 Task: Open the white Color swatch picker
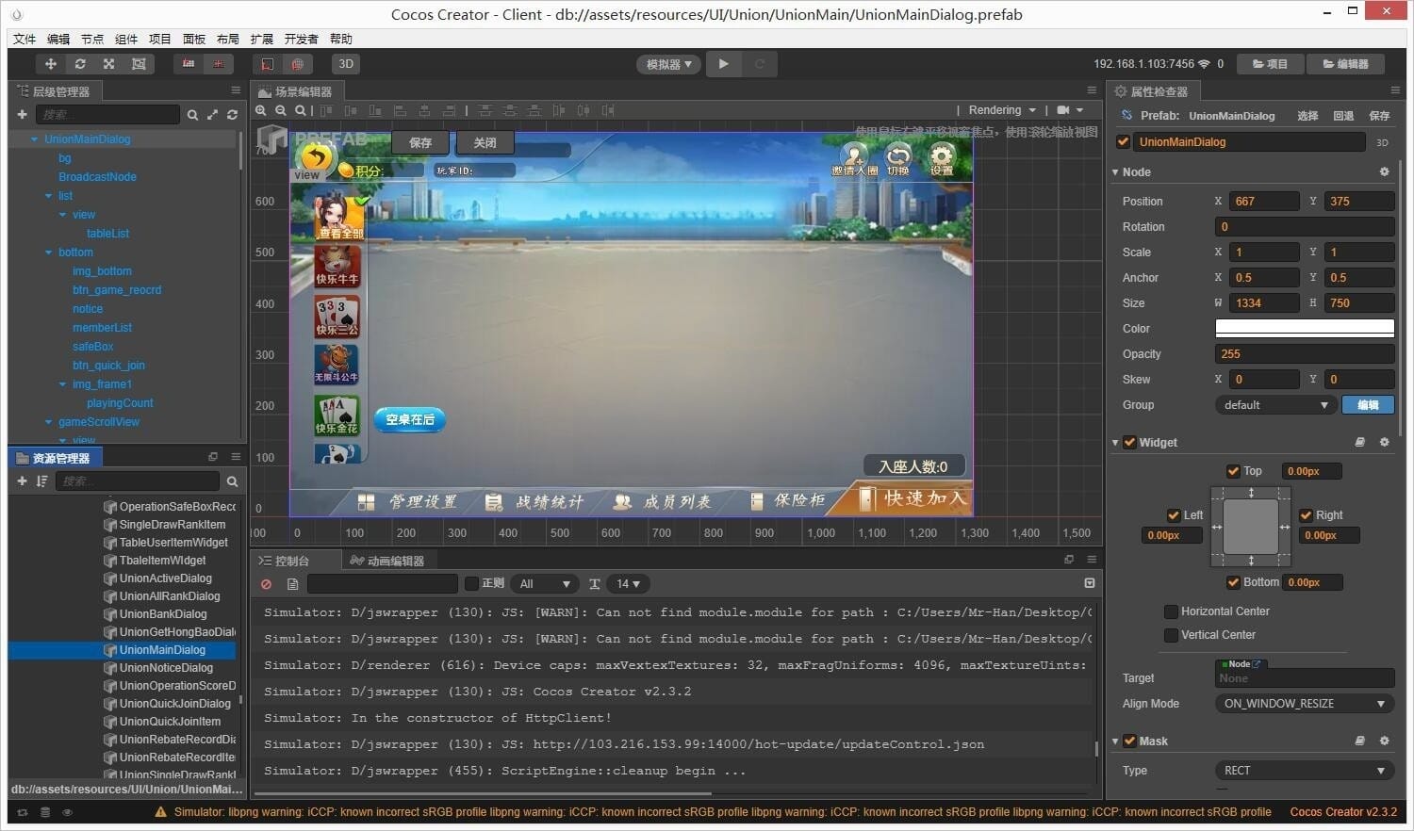[1305, 329]
